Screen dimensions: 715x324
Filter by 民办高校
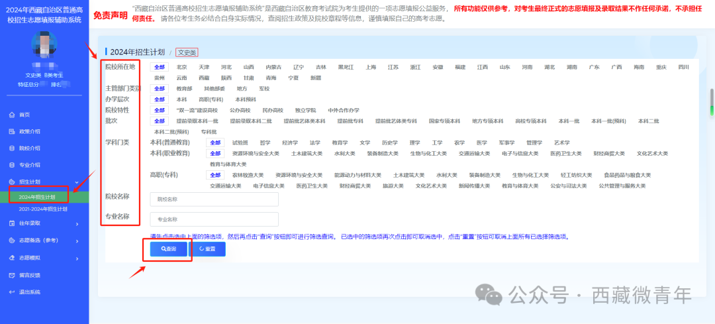[273, 111]
